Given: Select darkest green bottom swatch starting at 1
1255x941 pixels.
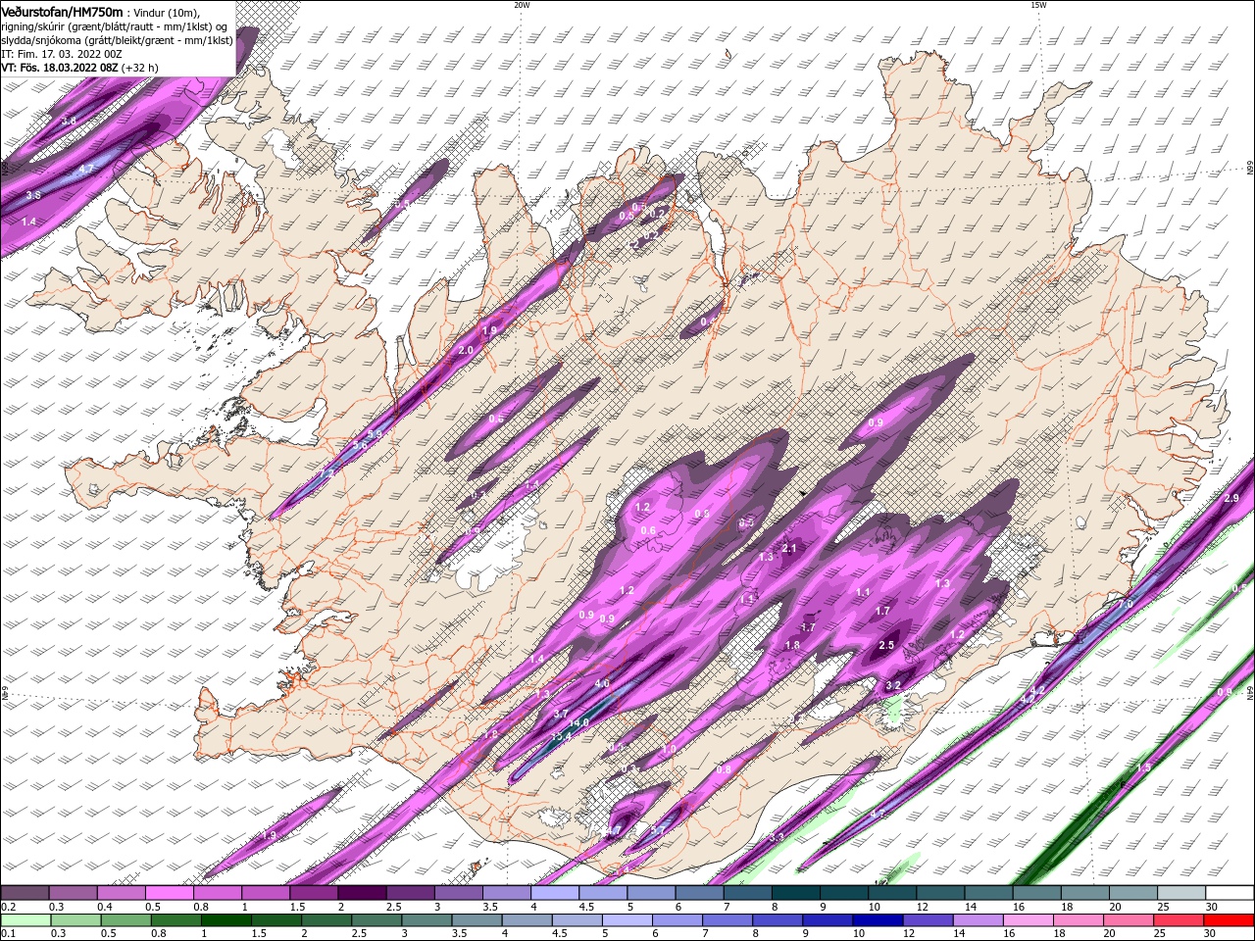Looking at the screenshot, I should tap(226, 920).
